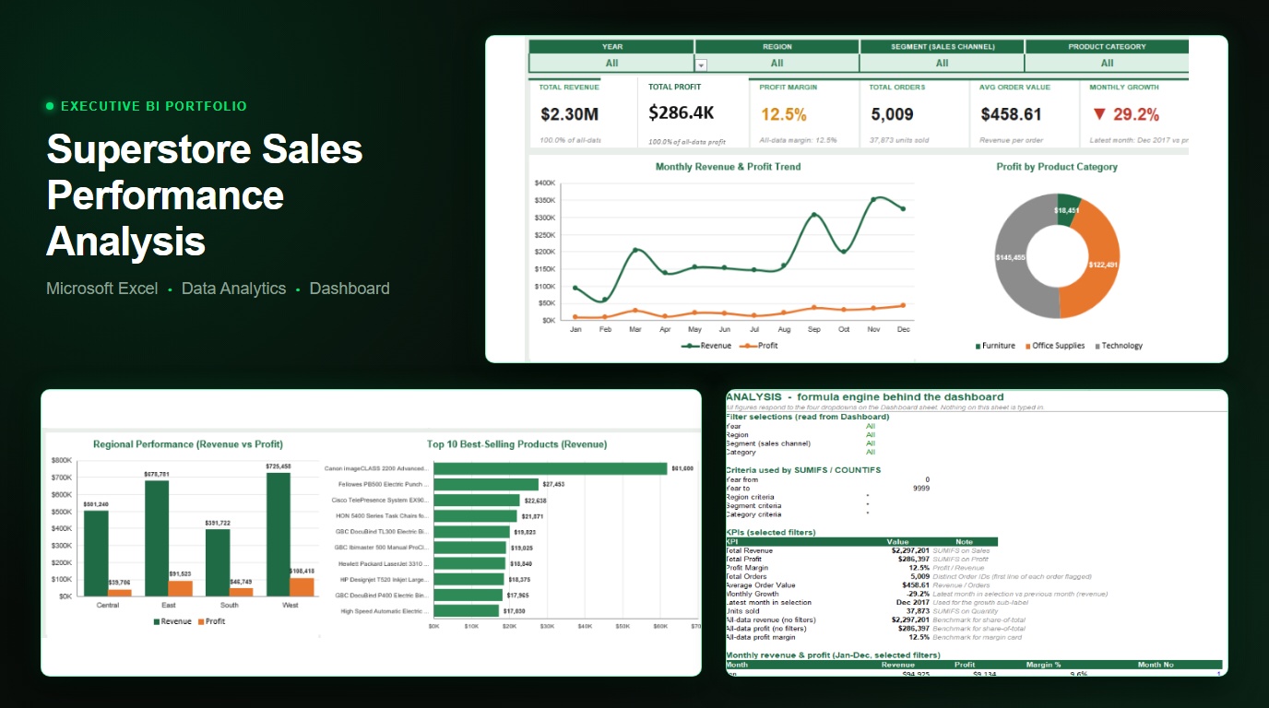Click the Top 10 Best-Selling Products title

pyautogui.click(x=516, y=444)
